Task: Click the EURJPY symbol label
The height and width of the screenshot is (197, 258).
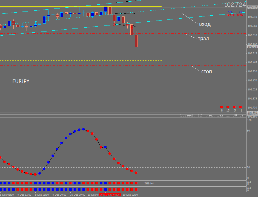Action: [21, 81]
